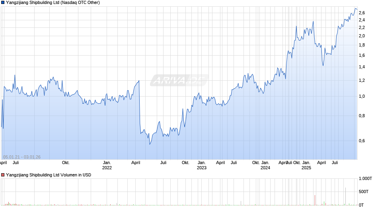
Task: Click the 1.000T volume axis label
Action: click(365, 178)
